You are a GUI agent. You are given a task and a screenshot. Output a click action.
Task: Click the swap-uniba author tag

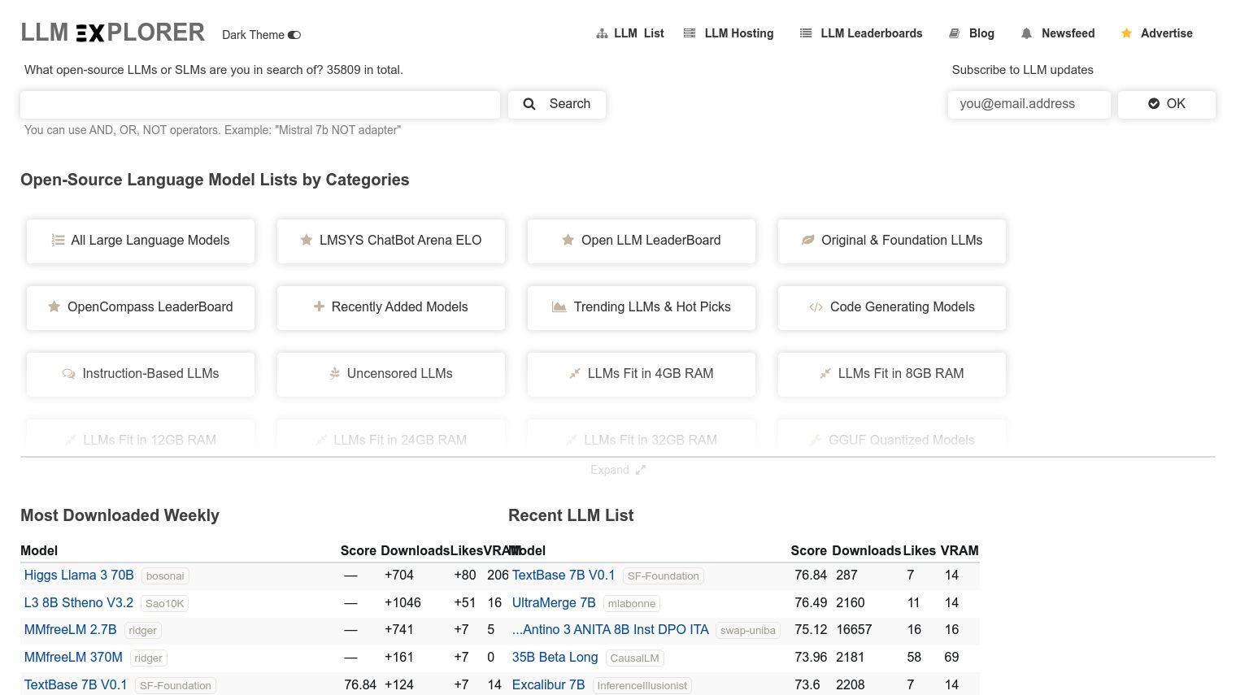(x=748, y=631)
